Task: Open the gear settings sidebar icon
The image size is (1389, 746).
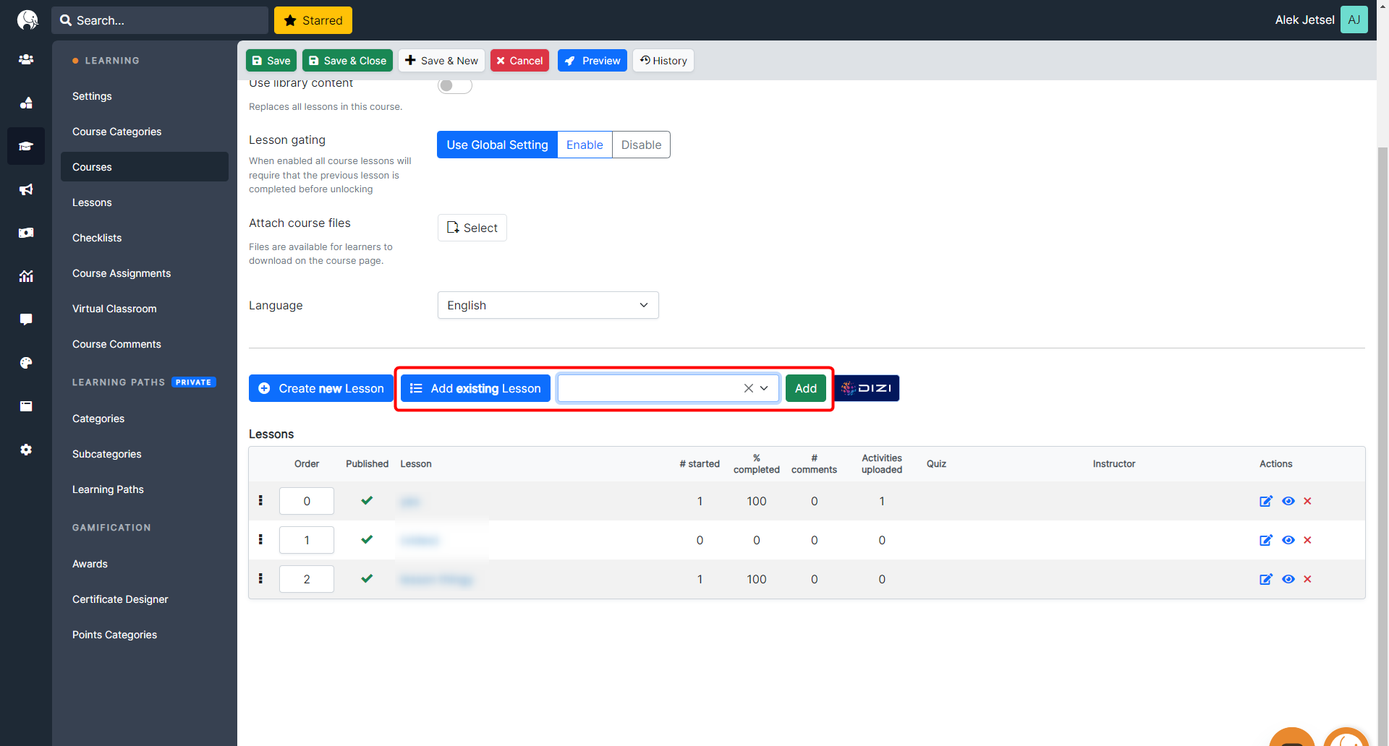Action: [26, 450]
